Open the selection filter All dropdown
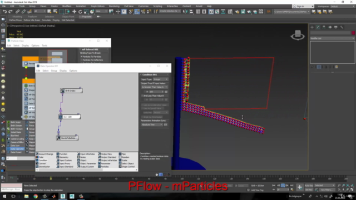 click(x=39, y=11)
